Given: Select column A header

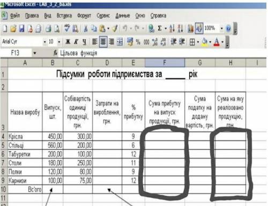Looking at the screenshot, I should pos(25,63).
